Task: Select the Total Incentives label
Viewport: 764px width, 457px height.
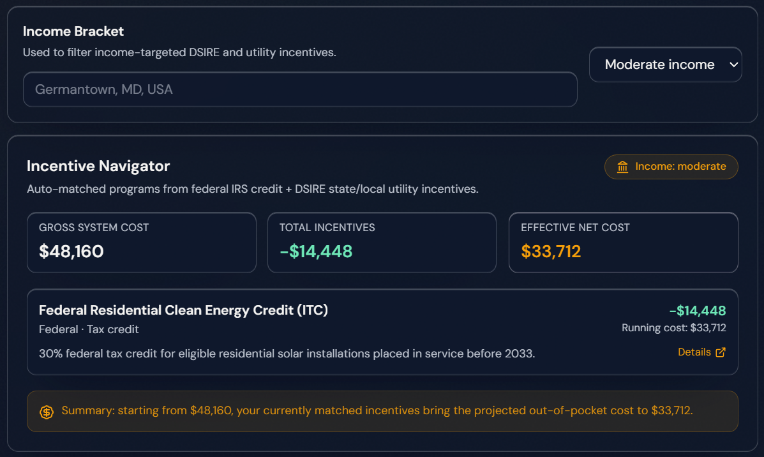Action: 327,228
